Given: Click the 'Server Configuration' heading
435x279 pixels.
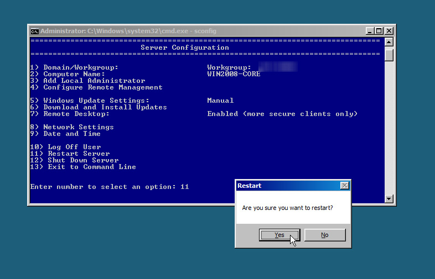Looking at the screenshot, I should [x=185, y=48].
